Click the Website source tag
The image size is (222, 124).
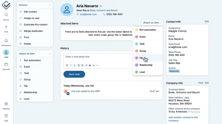pyautogui.click(x=174, y=71)
